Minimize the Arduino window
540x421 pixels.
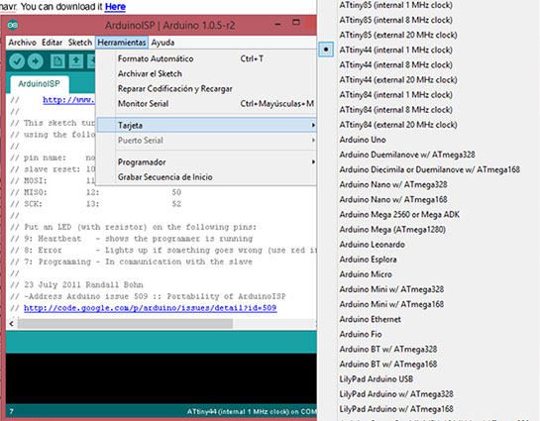point(277,25)
